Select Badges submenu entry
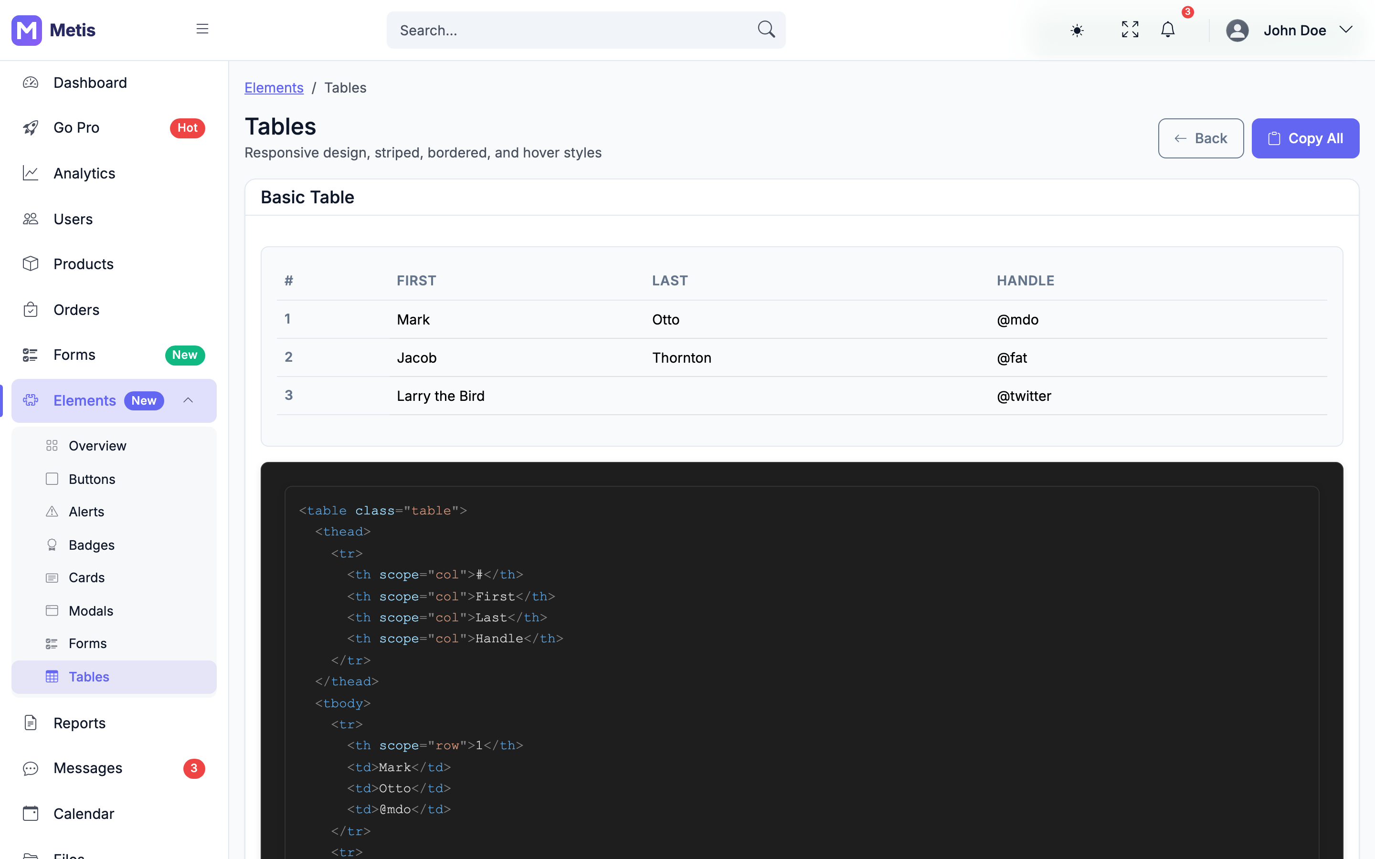The width and height of the screenshot is (1375, 859). pyautogui.click(x=114, y=545)
